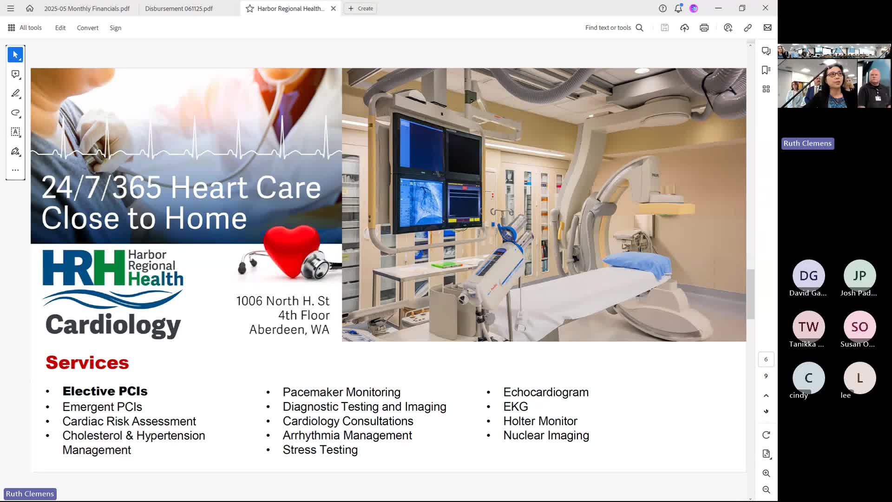Select David Ga... participant avatar DG

(x=808, y=276)
